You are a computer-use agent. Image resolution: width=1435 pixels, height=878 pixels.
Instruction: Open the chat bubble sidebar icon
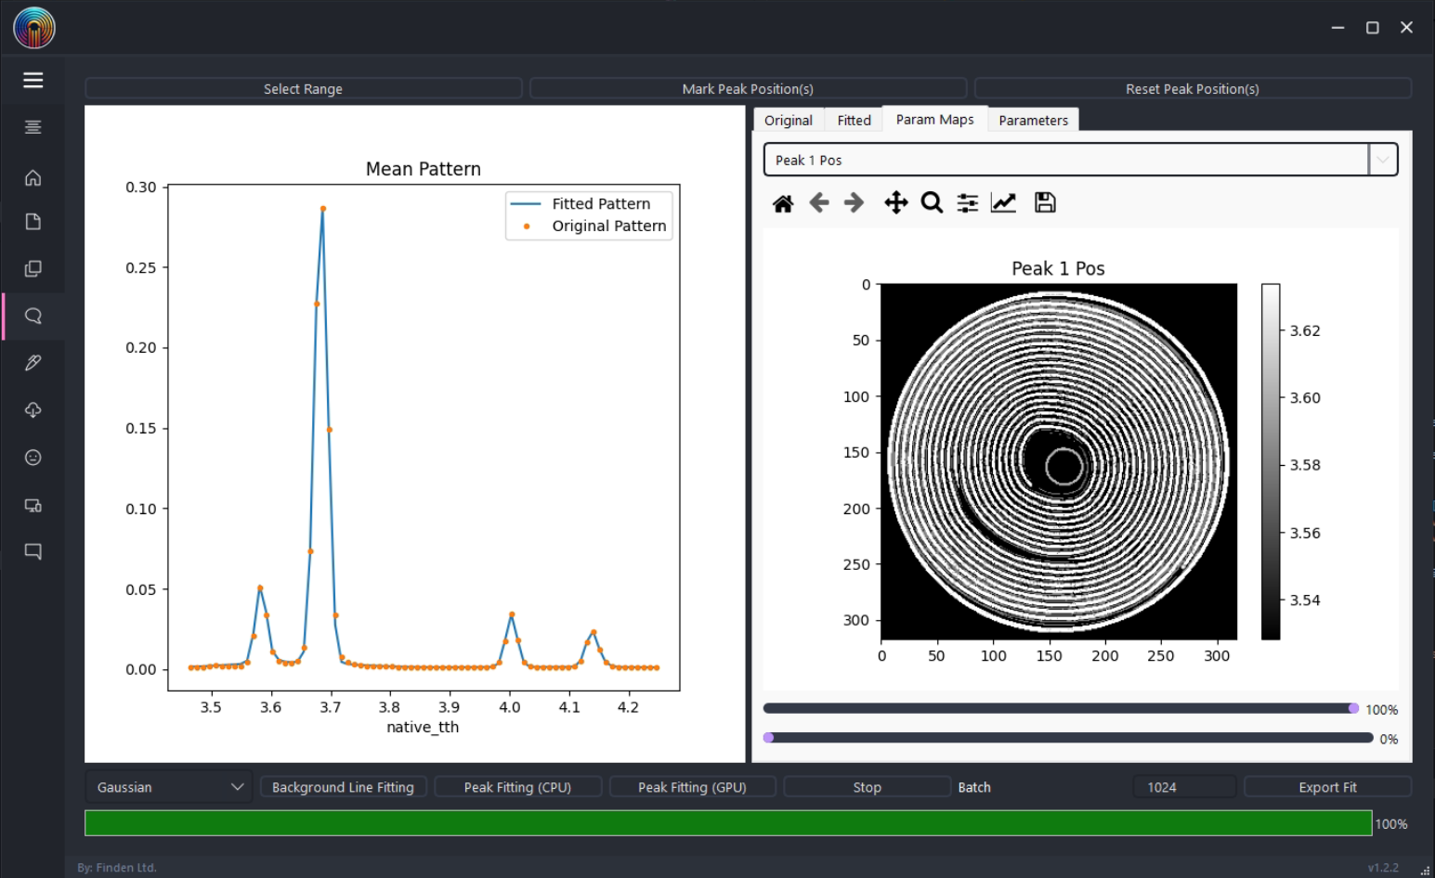pos(33,551)
